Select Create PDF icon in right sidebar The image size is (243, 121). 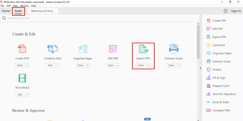pyautogui.click(x=209, y=21)
